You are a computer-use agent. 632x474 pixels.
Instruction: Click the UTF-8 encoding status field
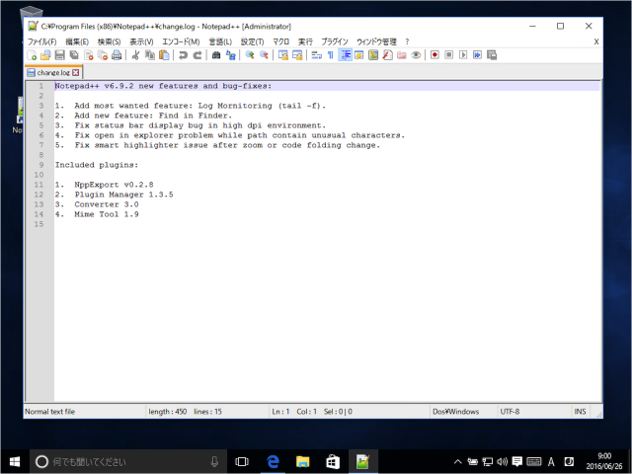[534, 412]
